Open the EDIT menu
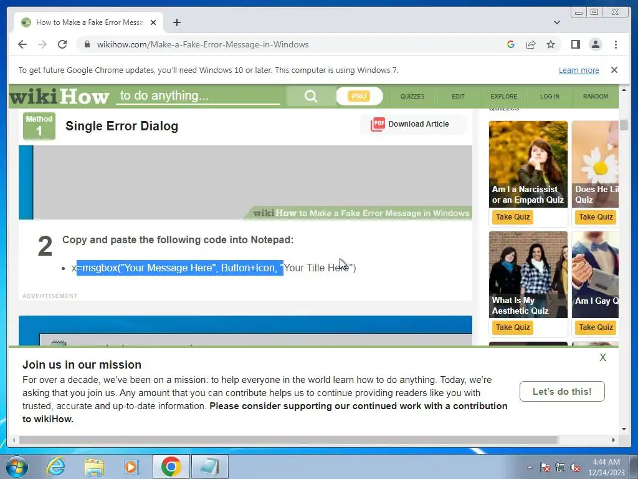The width and height of the screenshot is (638, 479). pos(458,97)
